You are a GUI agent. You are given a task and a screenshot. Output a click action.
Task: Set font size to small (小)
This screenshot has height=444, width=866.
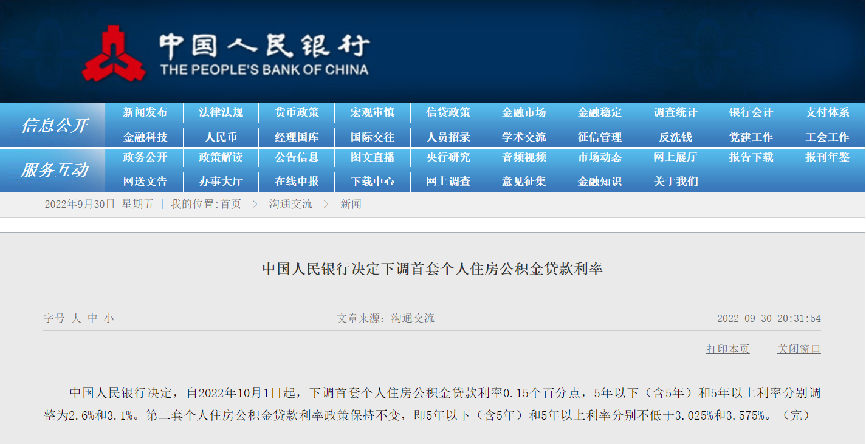(x=109, y=318)
